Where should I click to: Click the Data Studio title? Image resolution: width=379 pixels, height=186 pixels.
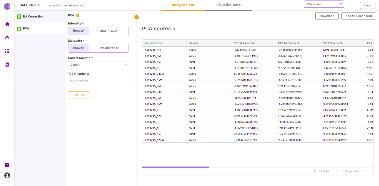pos(29,5)
